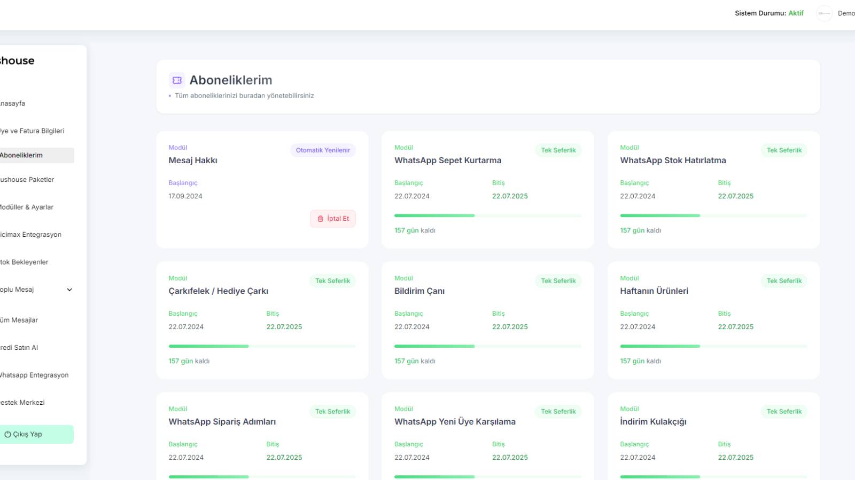Click Tek Seferlik badge on İndirim Kulakçığı
The height and width of the screenshot is (480, 855).
pos(784,412)
